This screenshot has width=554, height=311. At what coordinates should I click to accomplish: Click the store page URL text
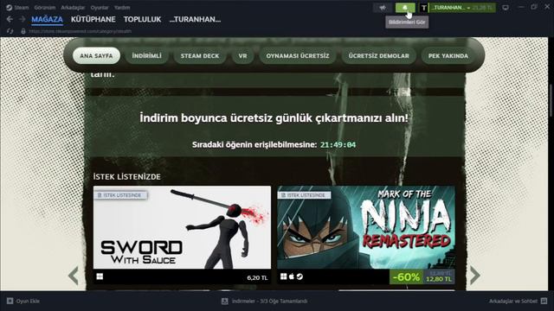[81, 31]
